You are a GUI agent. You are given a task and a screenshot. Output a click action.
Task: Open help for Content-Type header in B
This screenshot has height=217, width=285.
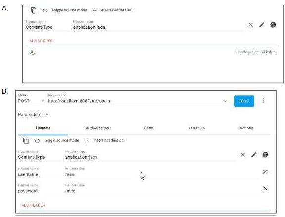265,155
